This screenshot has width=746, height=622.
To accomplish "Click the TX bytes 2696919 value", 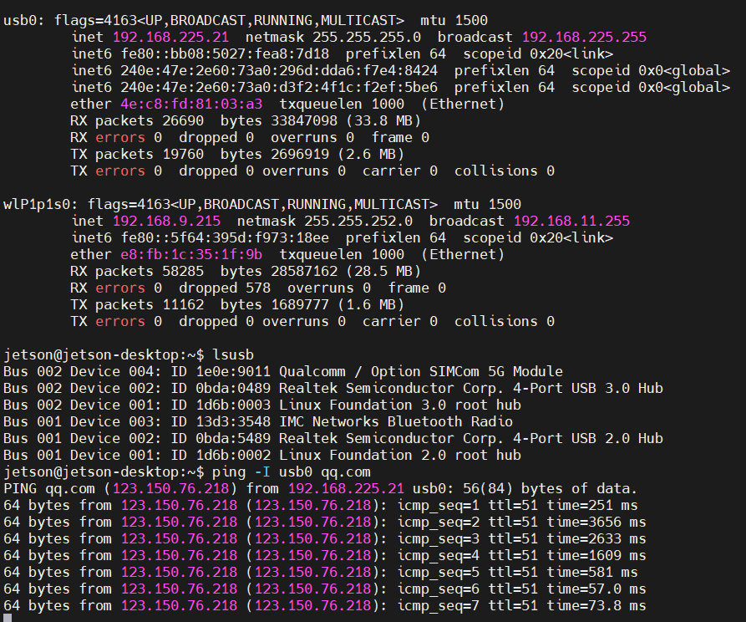I will tap(300, 154).
